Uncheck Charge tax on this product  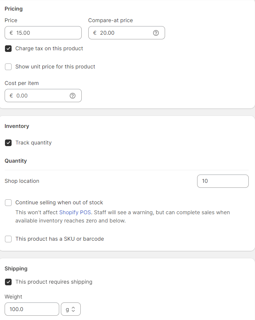[x=8, y=49]
